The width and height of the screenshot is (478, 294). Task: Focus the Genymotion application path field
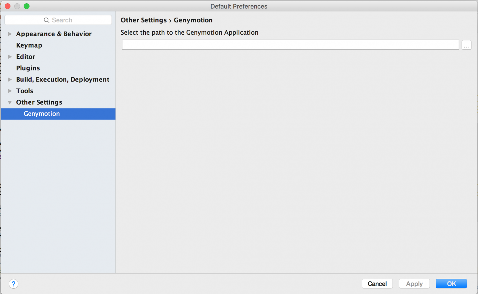point(290,45)
